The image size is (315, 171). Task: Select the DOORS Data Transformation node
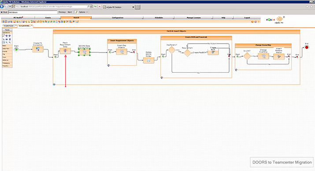coord(85,52)
